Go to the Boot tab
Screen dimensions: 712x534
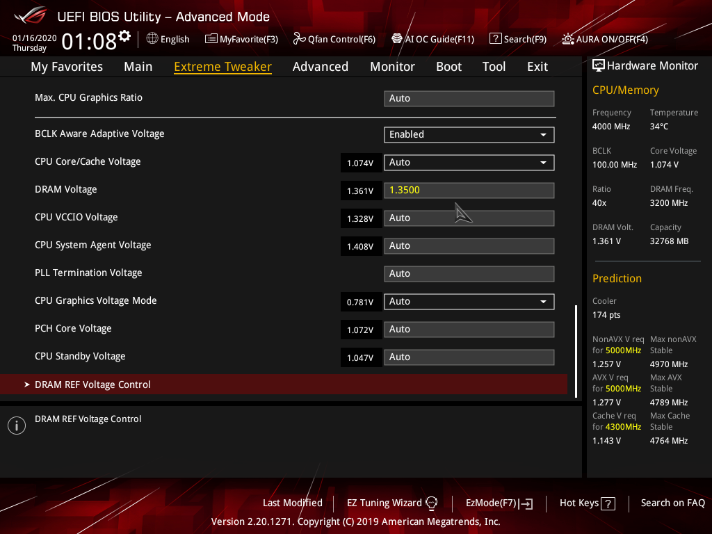[x=448, y=67]
